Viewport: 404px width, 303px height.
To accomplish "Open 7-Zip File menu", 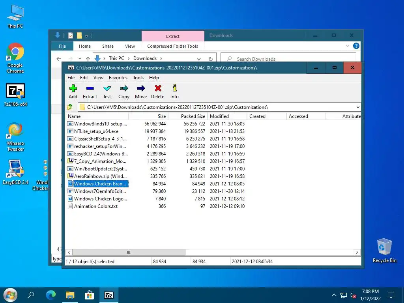I will pos(71,78).
